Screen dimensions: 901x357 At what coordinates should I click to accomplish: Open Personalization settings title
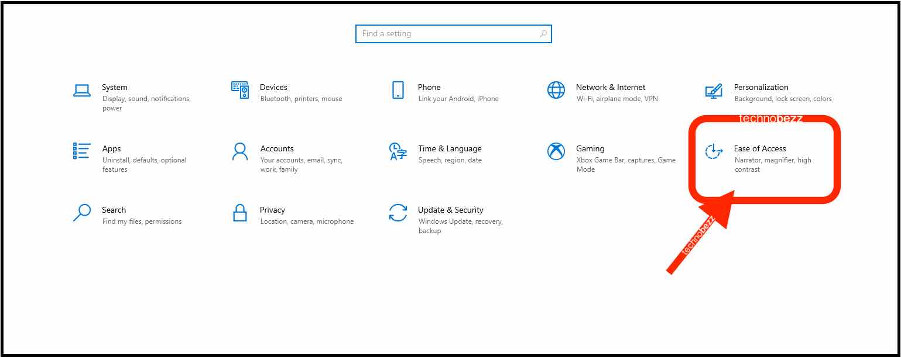[761, 87]
